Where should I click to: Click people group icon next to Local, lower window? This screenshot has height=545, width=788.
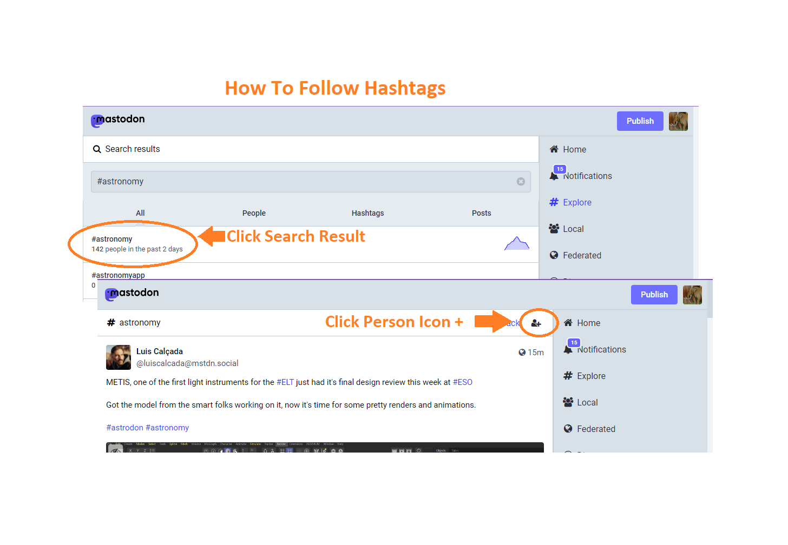coord(568,402)
